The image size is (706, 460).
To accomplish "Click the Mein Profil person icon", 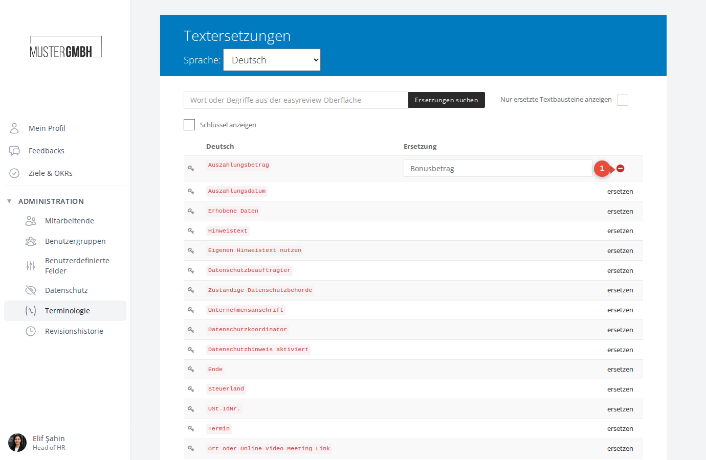I will 14,128.
